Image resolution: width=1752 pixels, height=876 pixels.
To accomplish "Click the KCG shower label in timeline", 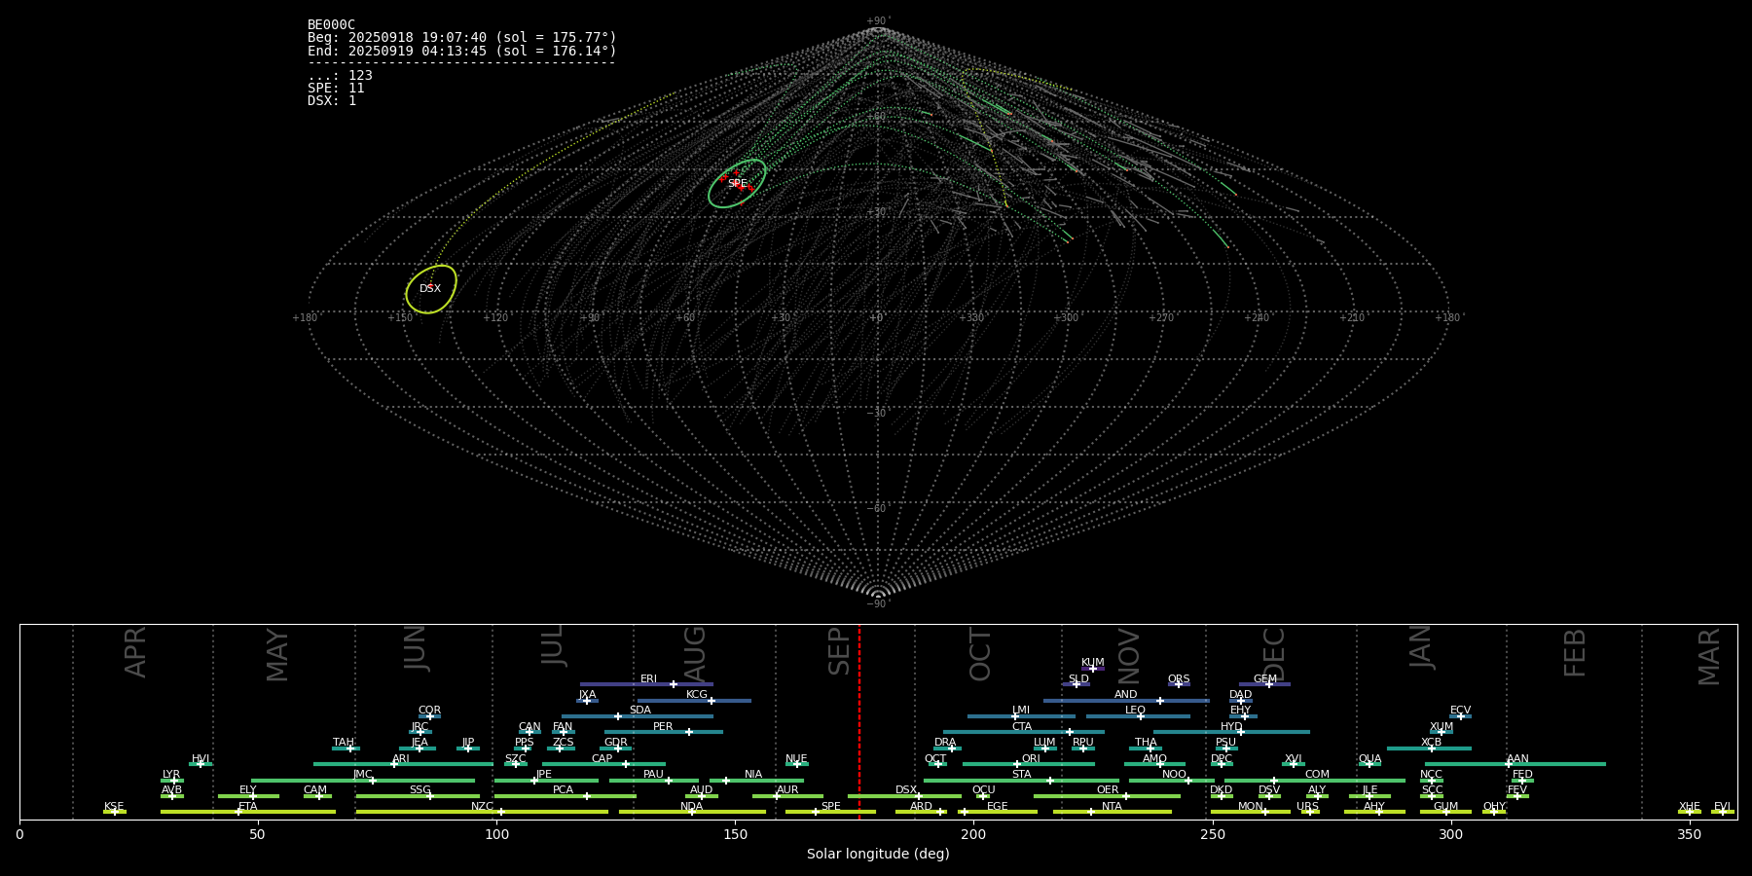I will click(697, 695).
